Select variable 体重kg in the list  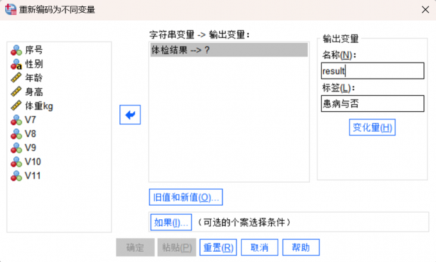[x=39, y=106]
